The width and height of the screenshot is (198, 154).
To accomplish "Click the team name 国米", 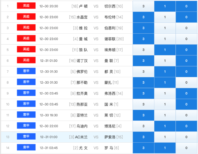I will [x=109, y=104].
